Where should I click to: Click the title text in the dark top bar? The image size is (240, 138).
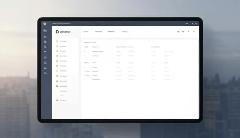click(x=61, y=23)
